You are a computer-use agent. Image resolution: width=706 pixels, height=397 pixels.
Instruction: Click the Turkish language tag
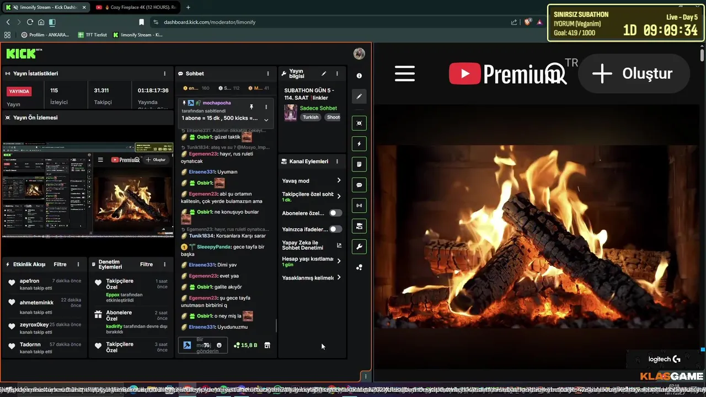311,117
